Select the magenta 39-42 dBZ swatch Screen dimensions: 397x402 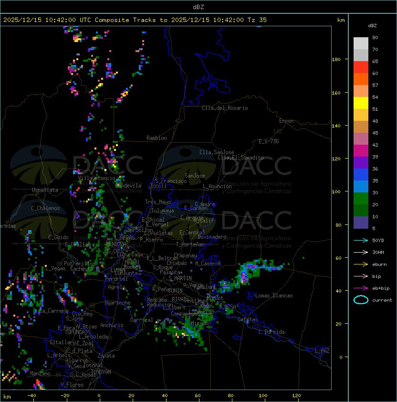click(x=361, y=151)
